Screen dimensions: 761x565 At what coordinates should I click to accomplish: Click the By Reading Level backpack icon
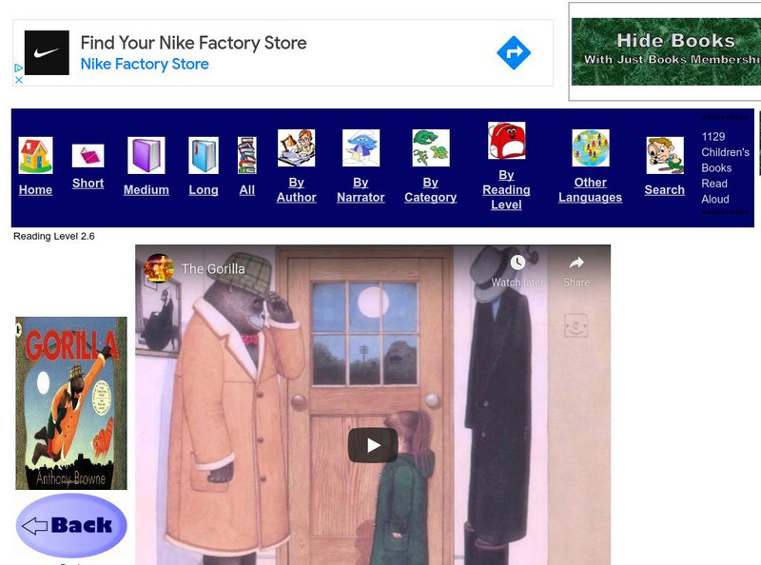click(506, 141)
